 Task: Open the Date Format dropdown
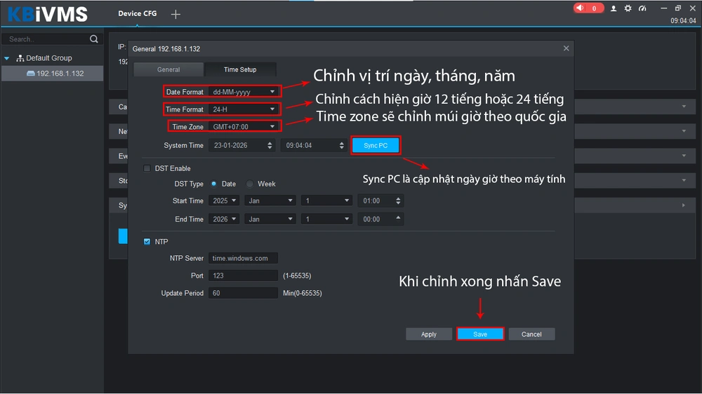point(243,92)
